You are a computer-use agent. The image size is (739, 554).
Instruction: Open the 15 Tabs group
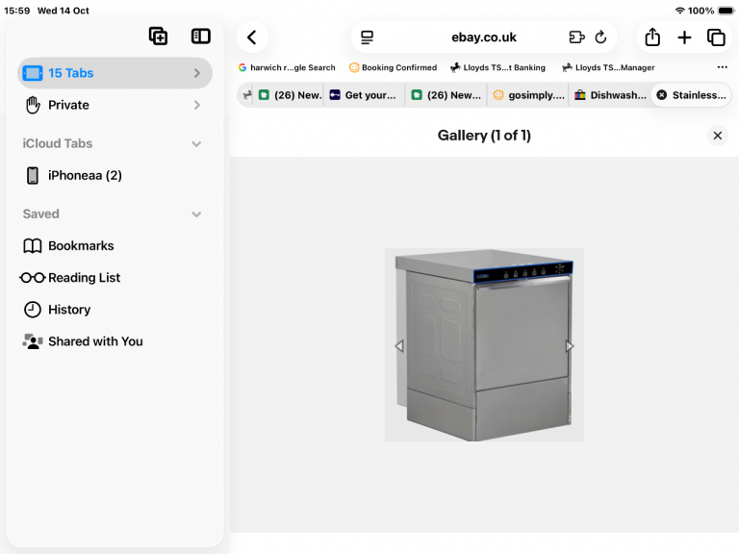point(115,73)
